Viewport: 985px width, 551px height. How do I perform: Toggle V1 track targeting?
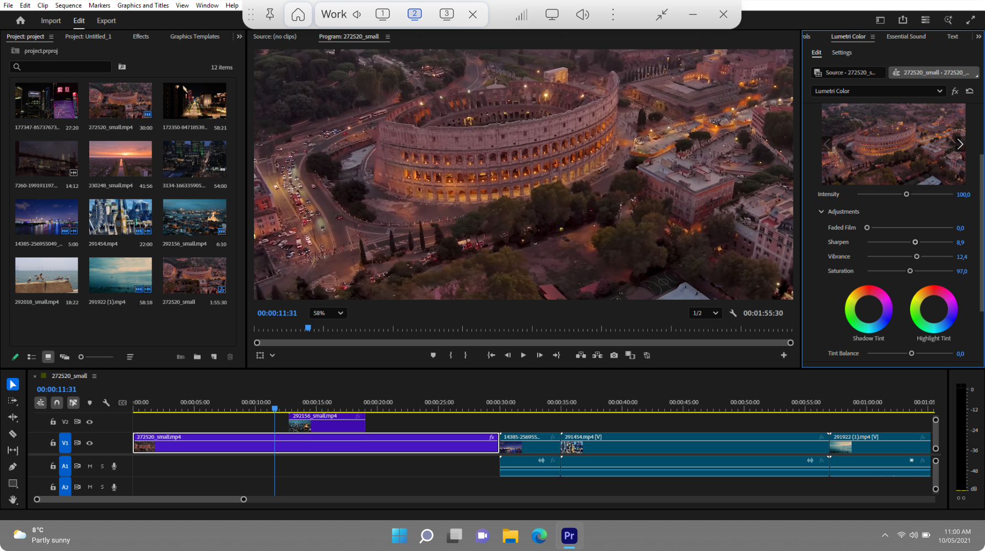pos(65,443)
